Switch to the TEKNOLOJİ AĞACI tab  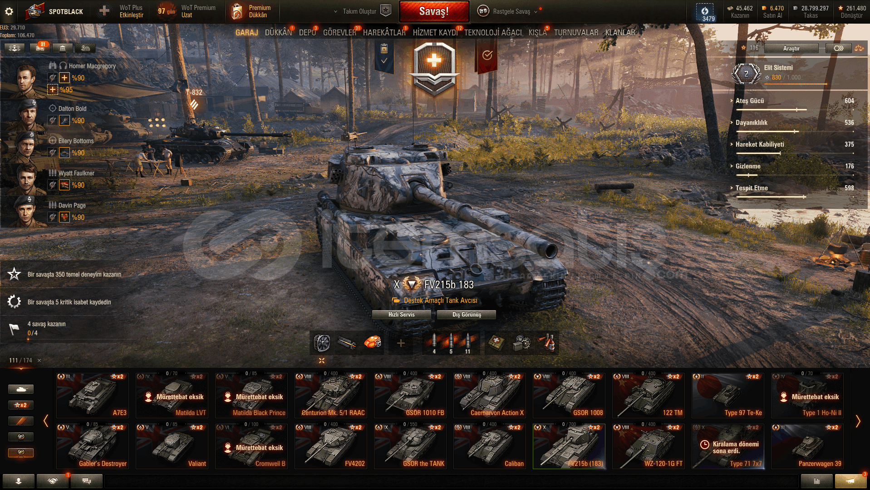tap(493, 33)
